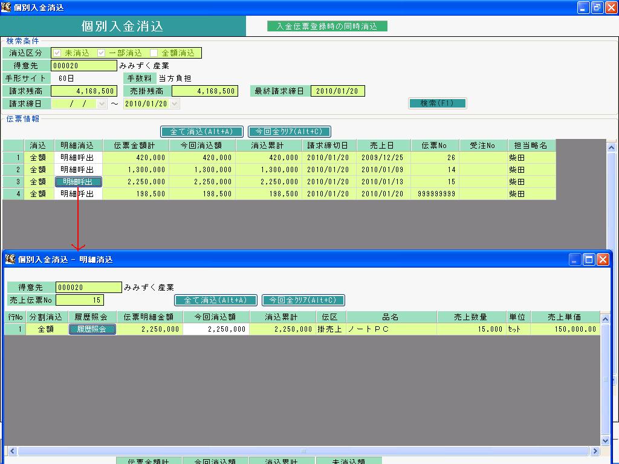Click the 2009/12/25 売上日 cell
619x464 pixels.
coord(384,158)
